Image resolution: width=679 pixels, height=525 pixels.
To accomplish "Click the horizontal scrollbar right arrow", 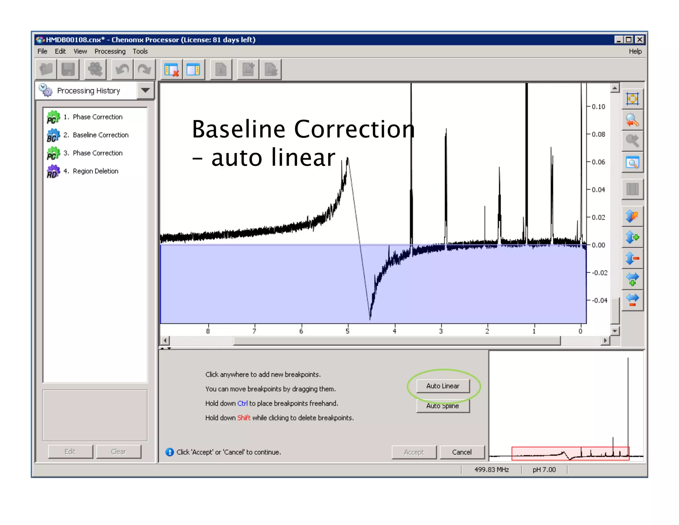I will click(605, 340).
